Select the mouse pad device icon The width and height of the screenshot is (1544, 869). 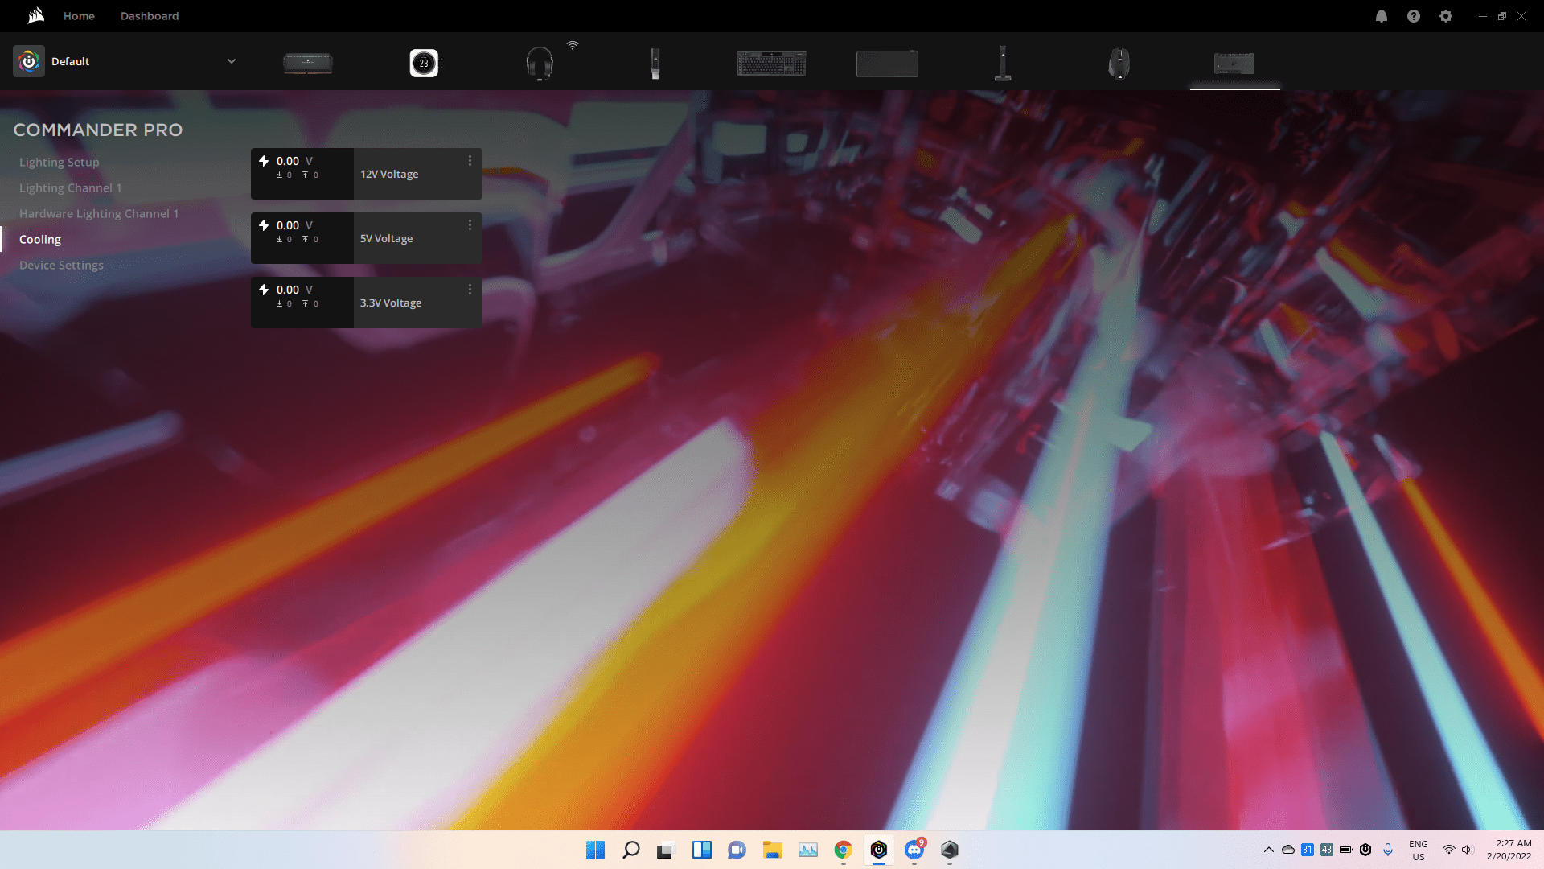(887, 63)
